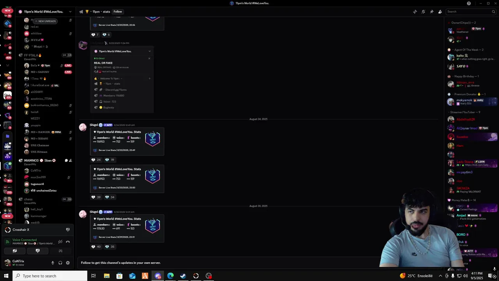Open Microsoft Store from taskbar
Viewport: 499px width, 281px height.
coord(119,276)
